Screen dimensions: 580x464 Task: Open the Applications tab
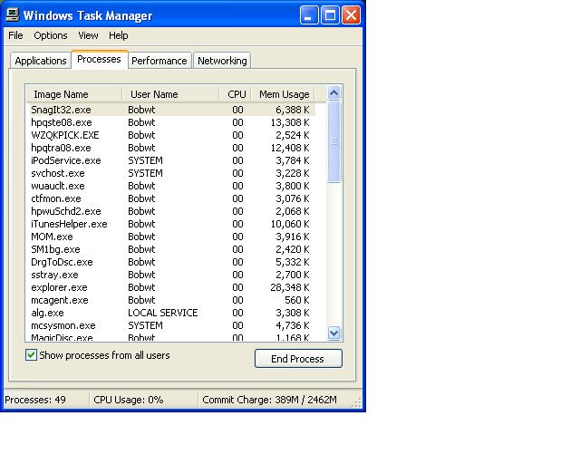coord(41,61)
